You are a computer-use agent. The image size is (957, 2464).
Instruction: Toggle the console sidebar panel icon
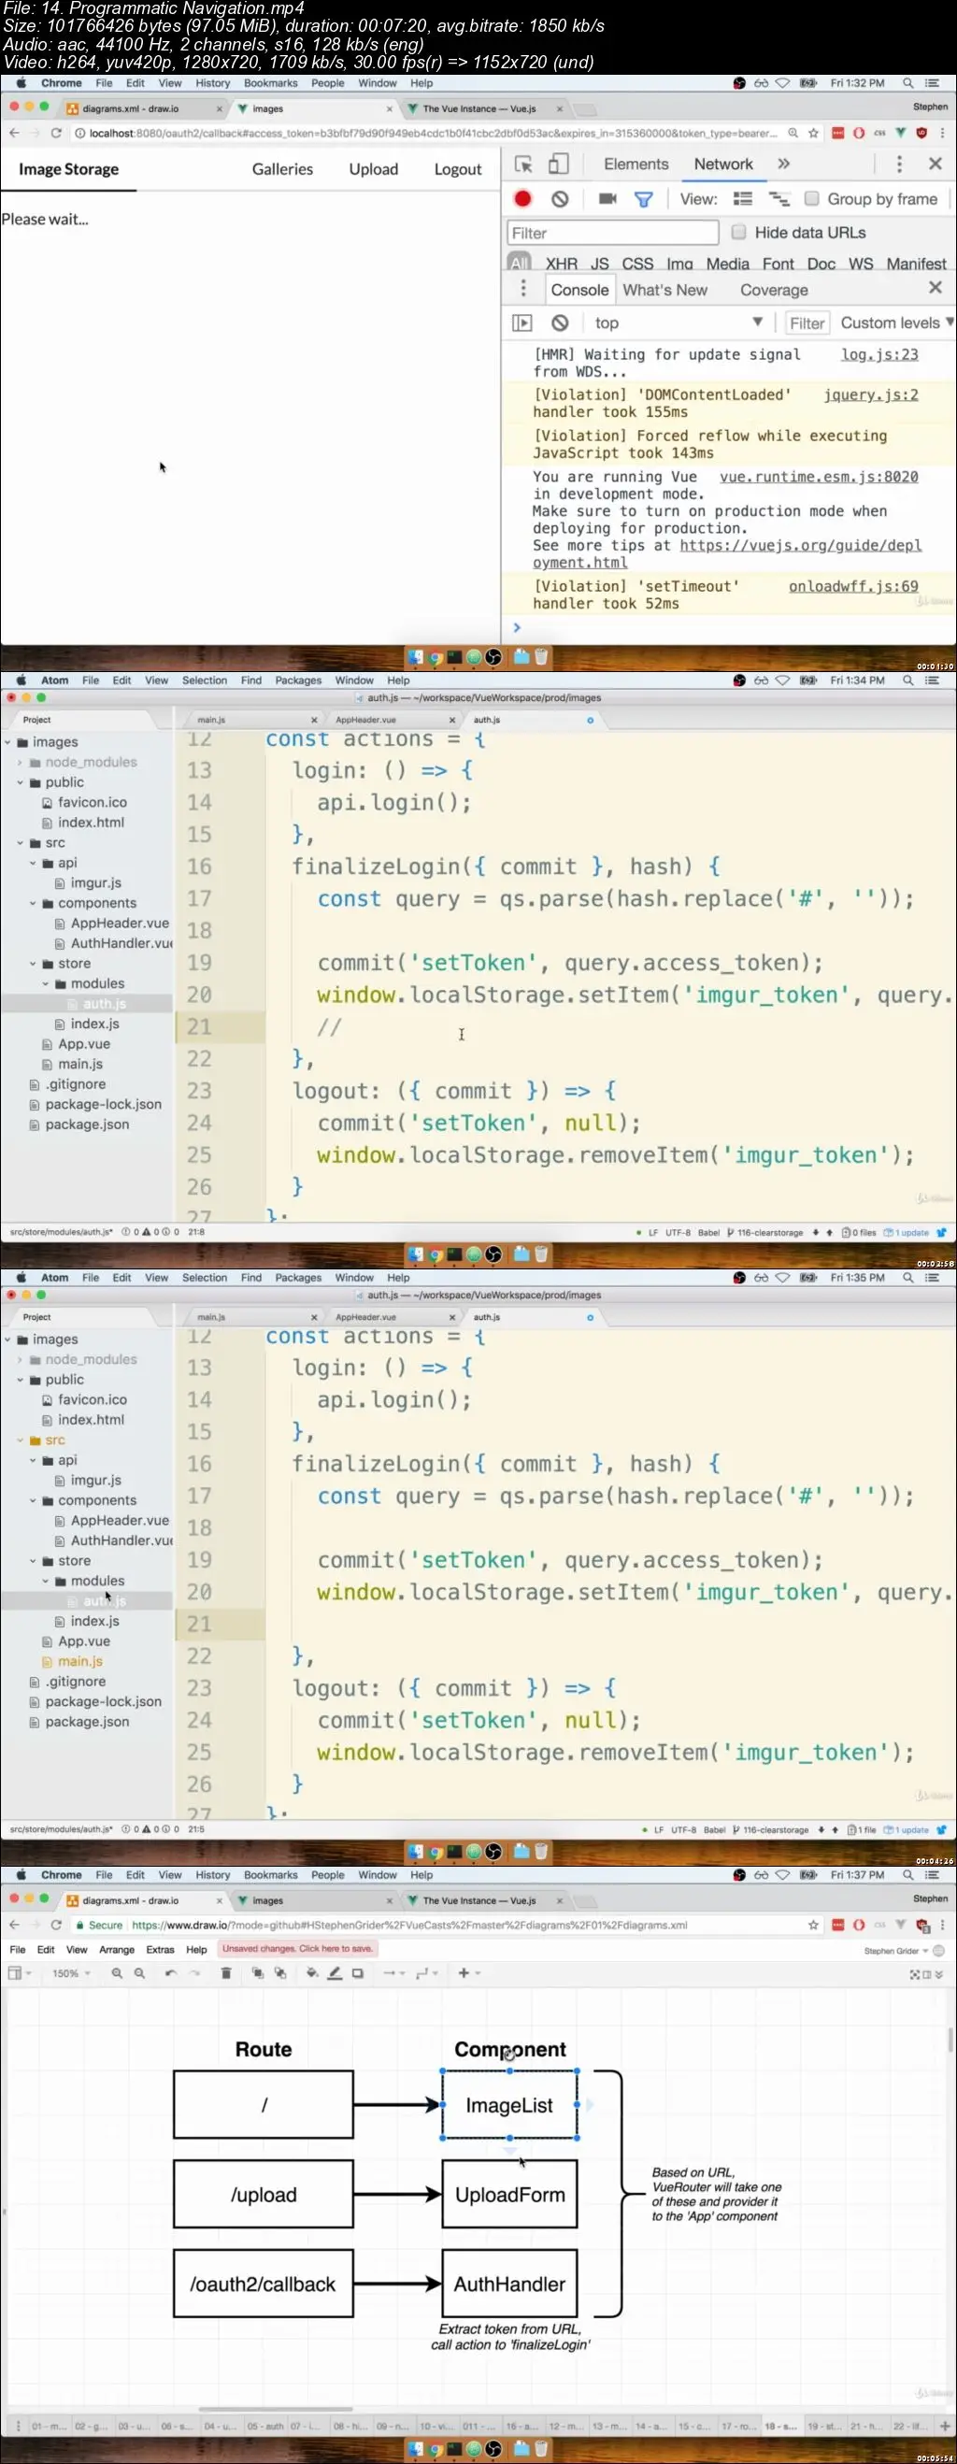[523, 323]
